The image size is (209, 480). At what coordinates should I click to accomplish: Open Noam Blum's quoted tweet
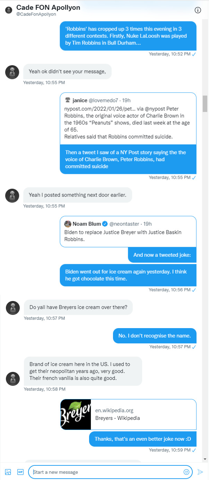128,231
